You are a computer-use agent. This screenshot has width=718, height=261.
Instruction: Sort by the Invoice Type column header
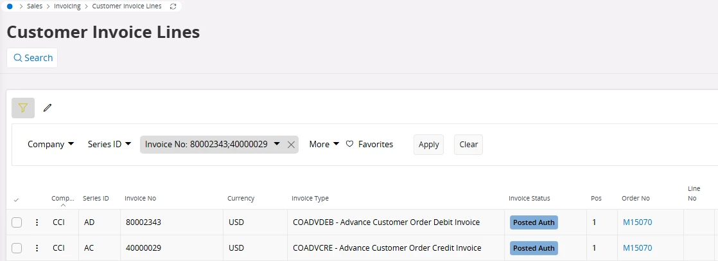(x=310, y=199)
